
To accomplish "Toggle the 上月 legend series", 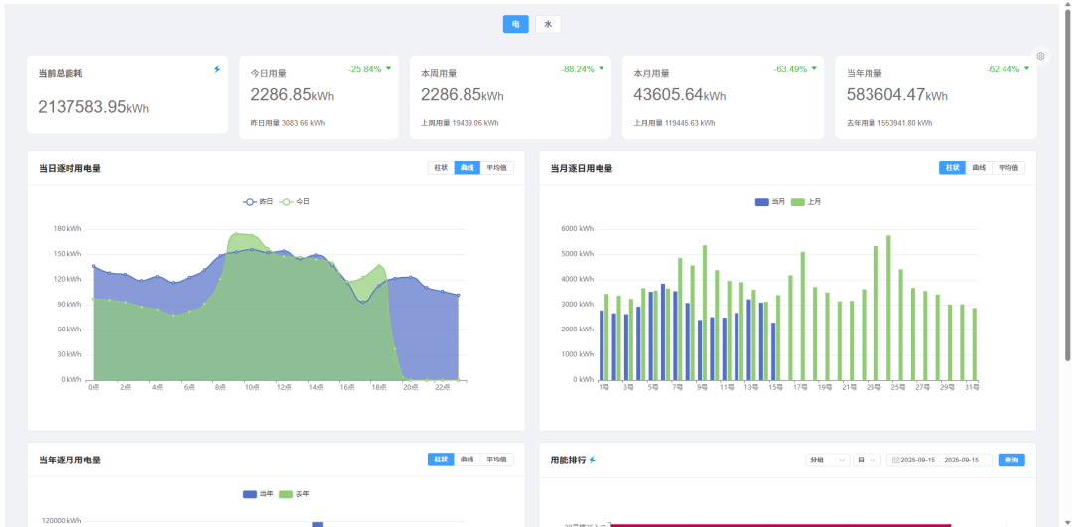I will (x=806, y=202).
